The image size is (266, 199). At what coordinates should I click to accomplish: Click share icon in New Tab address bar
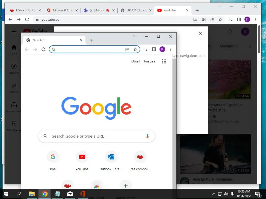coord(127,49)
